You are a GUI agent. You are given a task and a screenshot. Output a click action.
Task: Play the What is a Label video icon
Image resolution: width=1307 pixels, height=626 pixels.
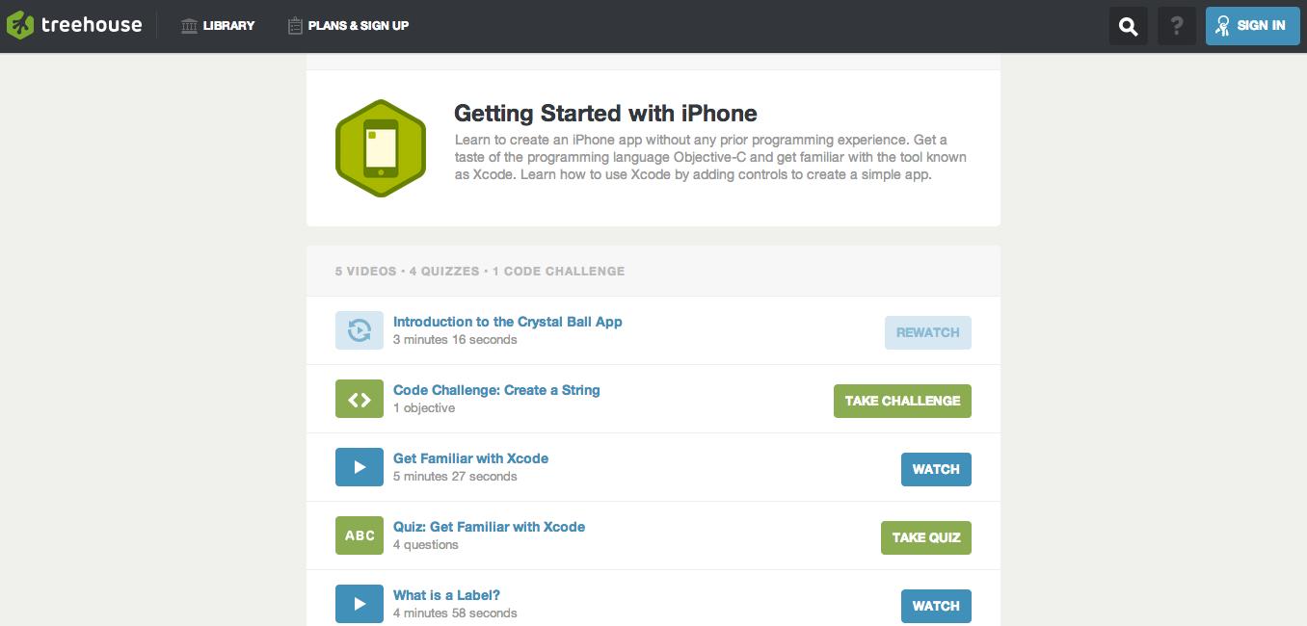click(x=360, y=605)
